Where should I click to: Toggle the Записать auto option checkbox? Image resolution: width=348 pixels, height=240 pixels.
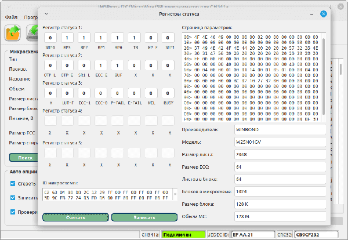pos(13,198)
